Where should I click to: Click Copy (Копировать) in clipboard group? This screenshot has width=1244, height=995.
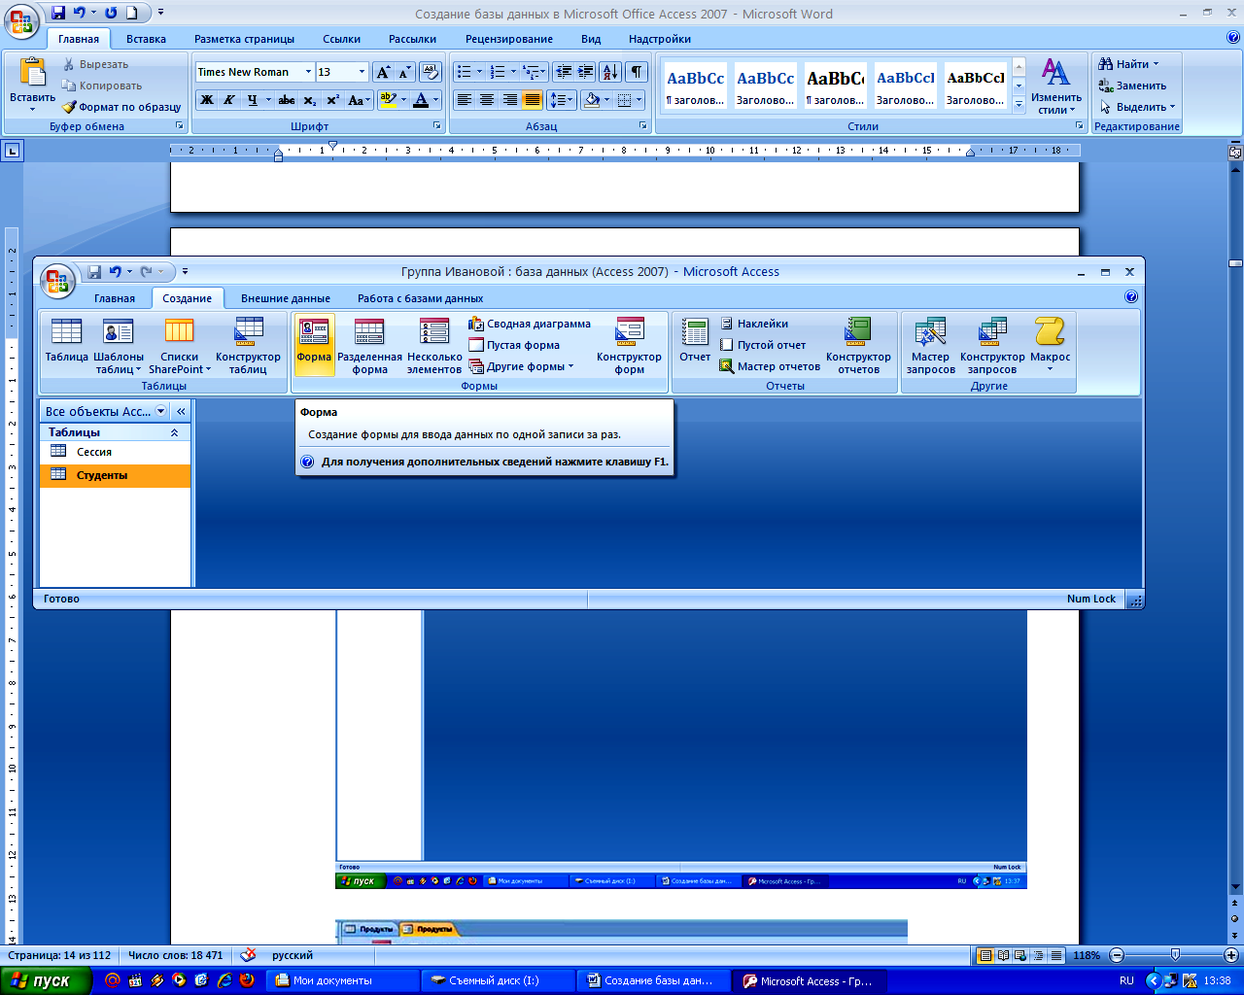pyautogui.click(x=101, y=86)
